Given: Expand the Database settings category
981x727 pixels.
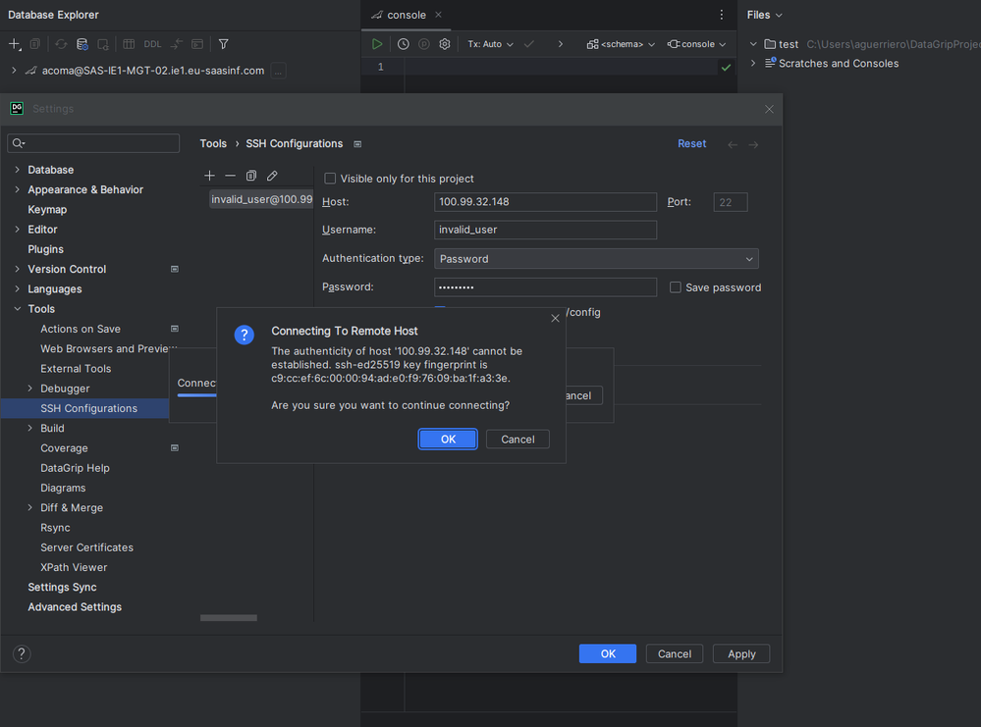Looking at the screenshot, I should (18, 170).
